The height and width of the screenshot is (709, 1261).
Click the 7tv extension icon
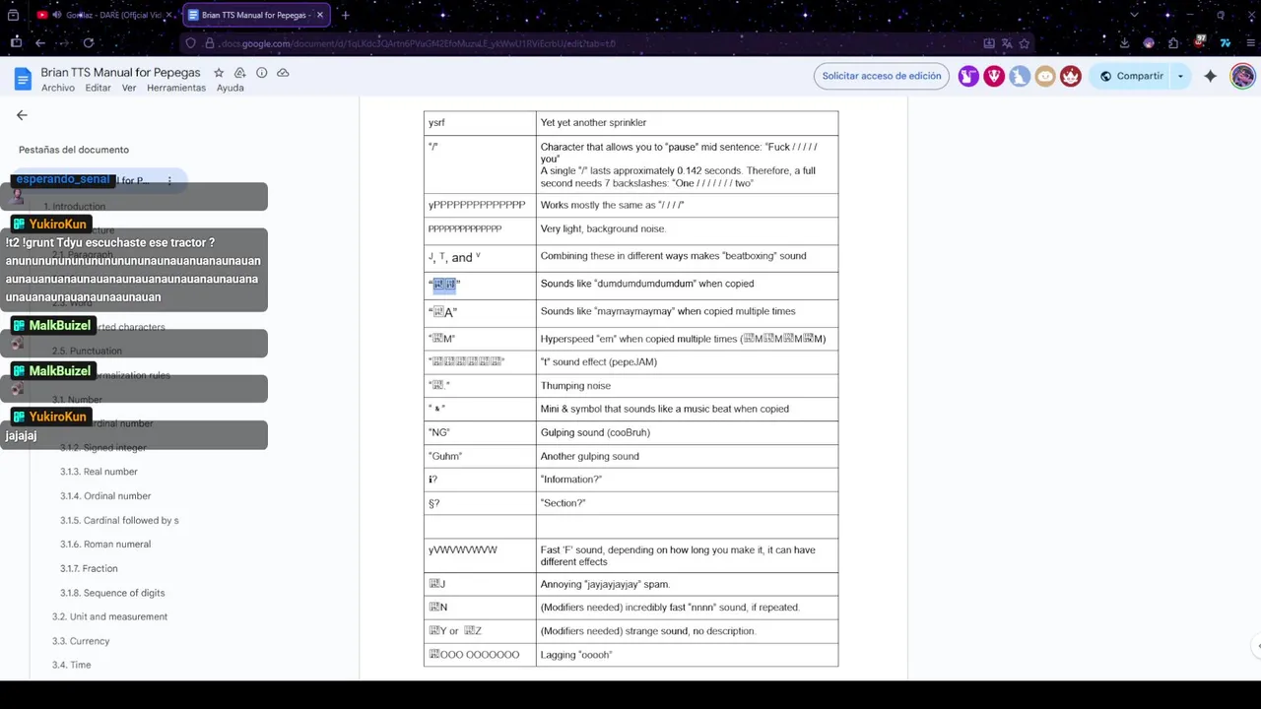point(1225,42)
